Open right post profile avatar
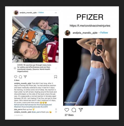 (67, 33)
